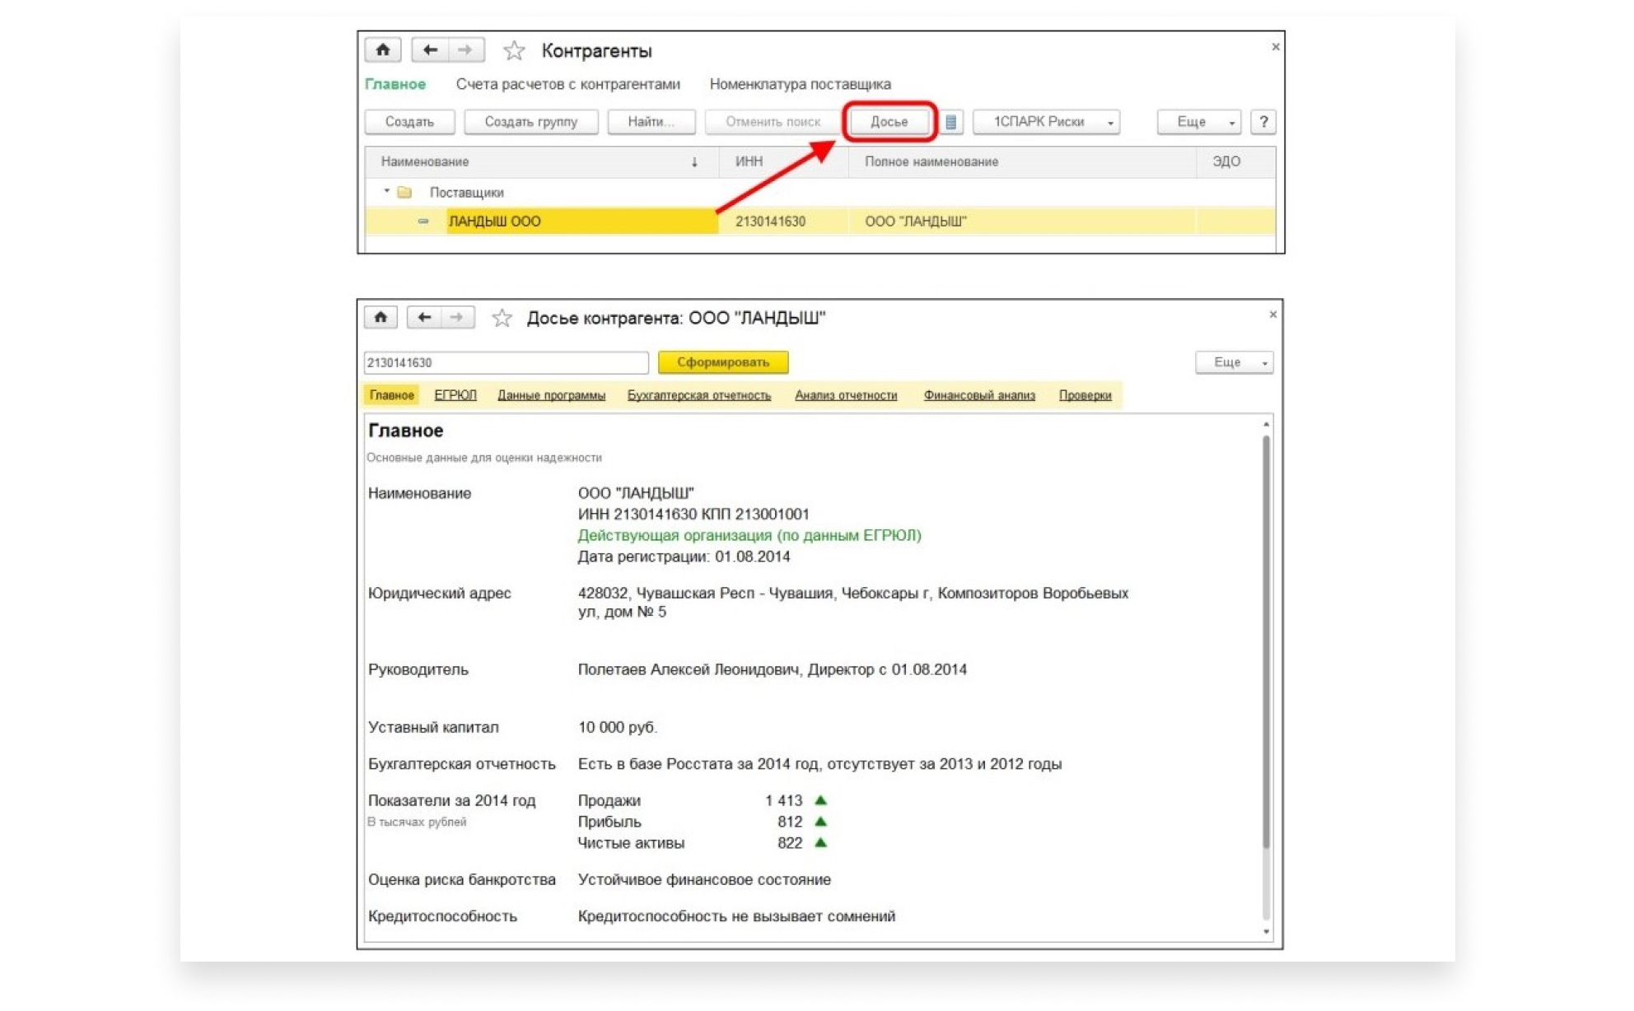This screenshot has width=1634, height=1011.
Task: Go back using arrow in Досье window
Action: click(423, 318)
